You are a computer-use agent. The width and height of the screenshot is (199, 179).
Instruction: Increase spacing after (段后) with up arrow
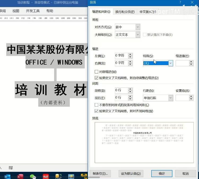130,97
